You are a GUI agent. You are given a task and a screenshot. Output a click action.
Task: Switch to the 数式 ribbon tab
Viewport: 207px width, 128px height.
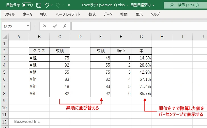(x=92, y=14)
